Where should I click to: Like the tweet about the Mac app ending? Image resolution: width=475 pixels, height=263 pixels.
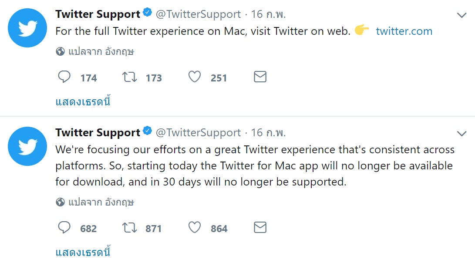[194, 227]
